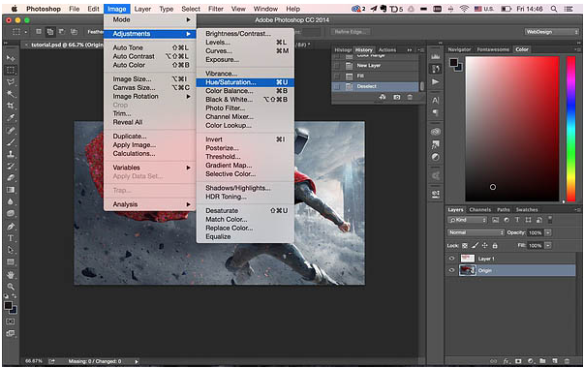
Task: Select the Healing Brush tool
Action: tap(11, 131)
